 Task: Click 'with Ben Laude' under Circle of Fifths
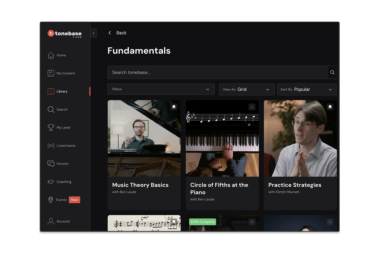click(202, 200)
